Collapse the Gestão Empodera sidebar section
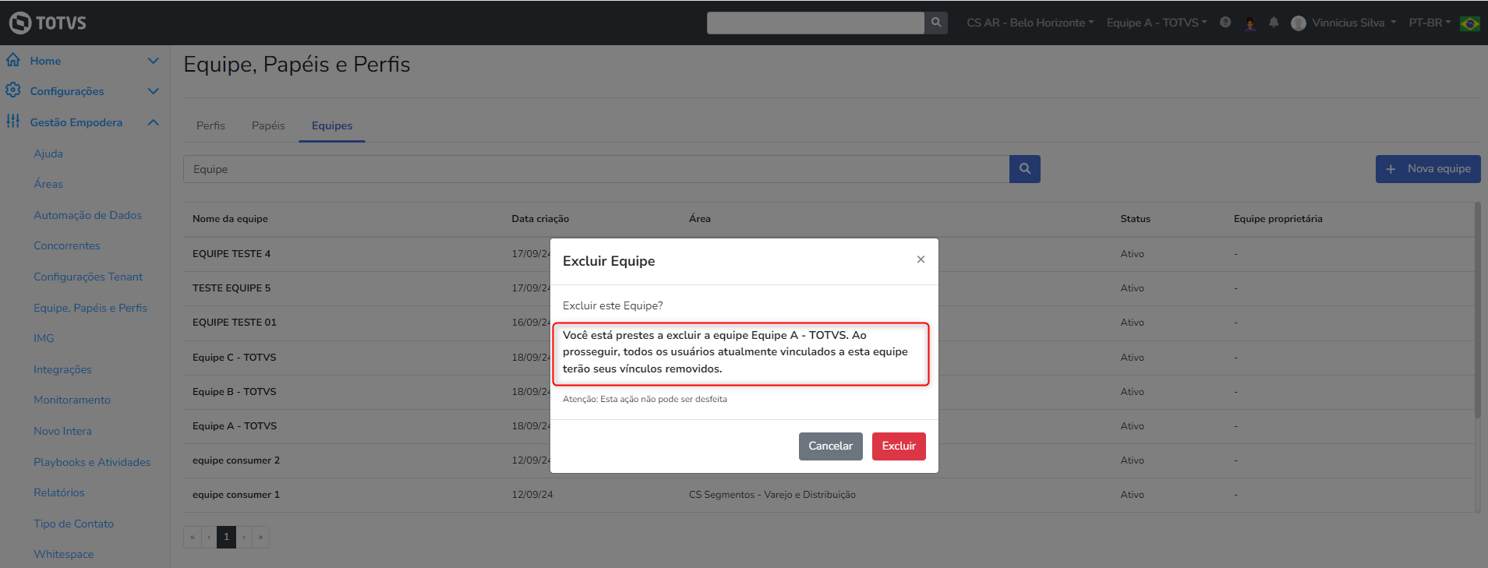This screenshot has height=568, width=1488. pyautogui.click(x=153, y=122)
